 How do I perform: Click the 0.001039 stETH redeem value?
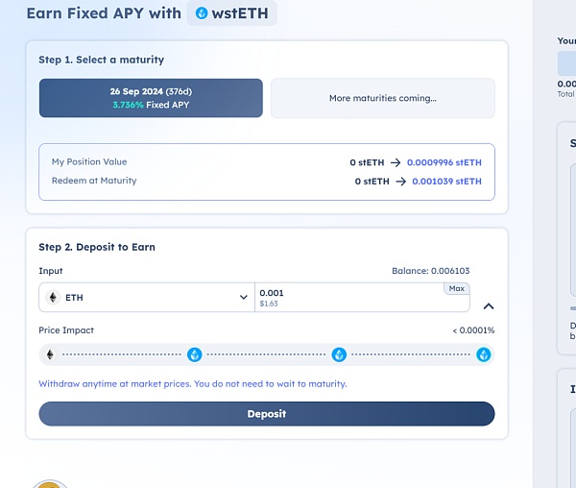[x=446, y=181]
